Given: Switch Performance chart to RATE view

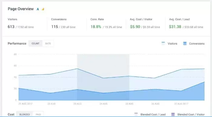Looking at the screenshot, I should (x=48, y=44).
